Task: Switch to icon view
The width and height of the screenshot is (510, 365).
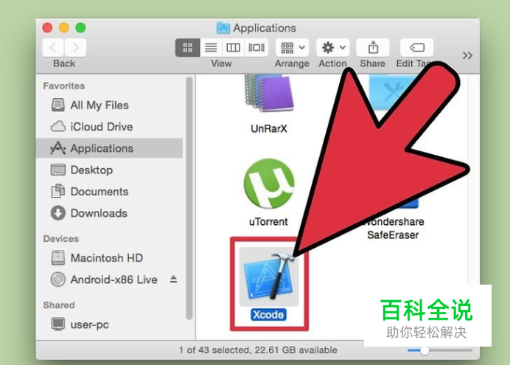Action: [188, 47]
